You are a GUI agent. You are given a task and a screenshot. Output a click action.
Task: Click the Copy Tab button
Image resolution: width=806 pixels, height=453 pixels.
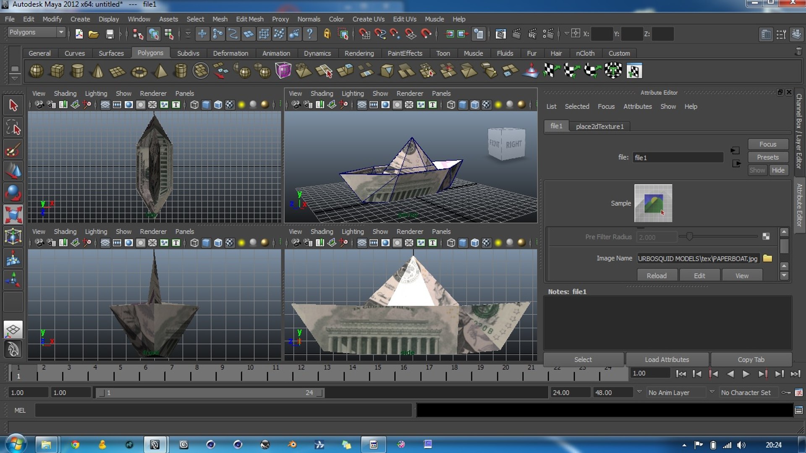[751, 359]
